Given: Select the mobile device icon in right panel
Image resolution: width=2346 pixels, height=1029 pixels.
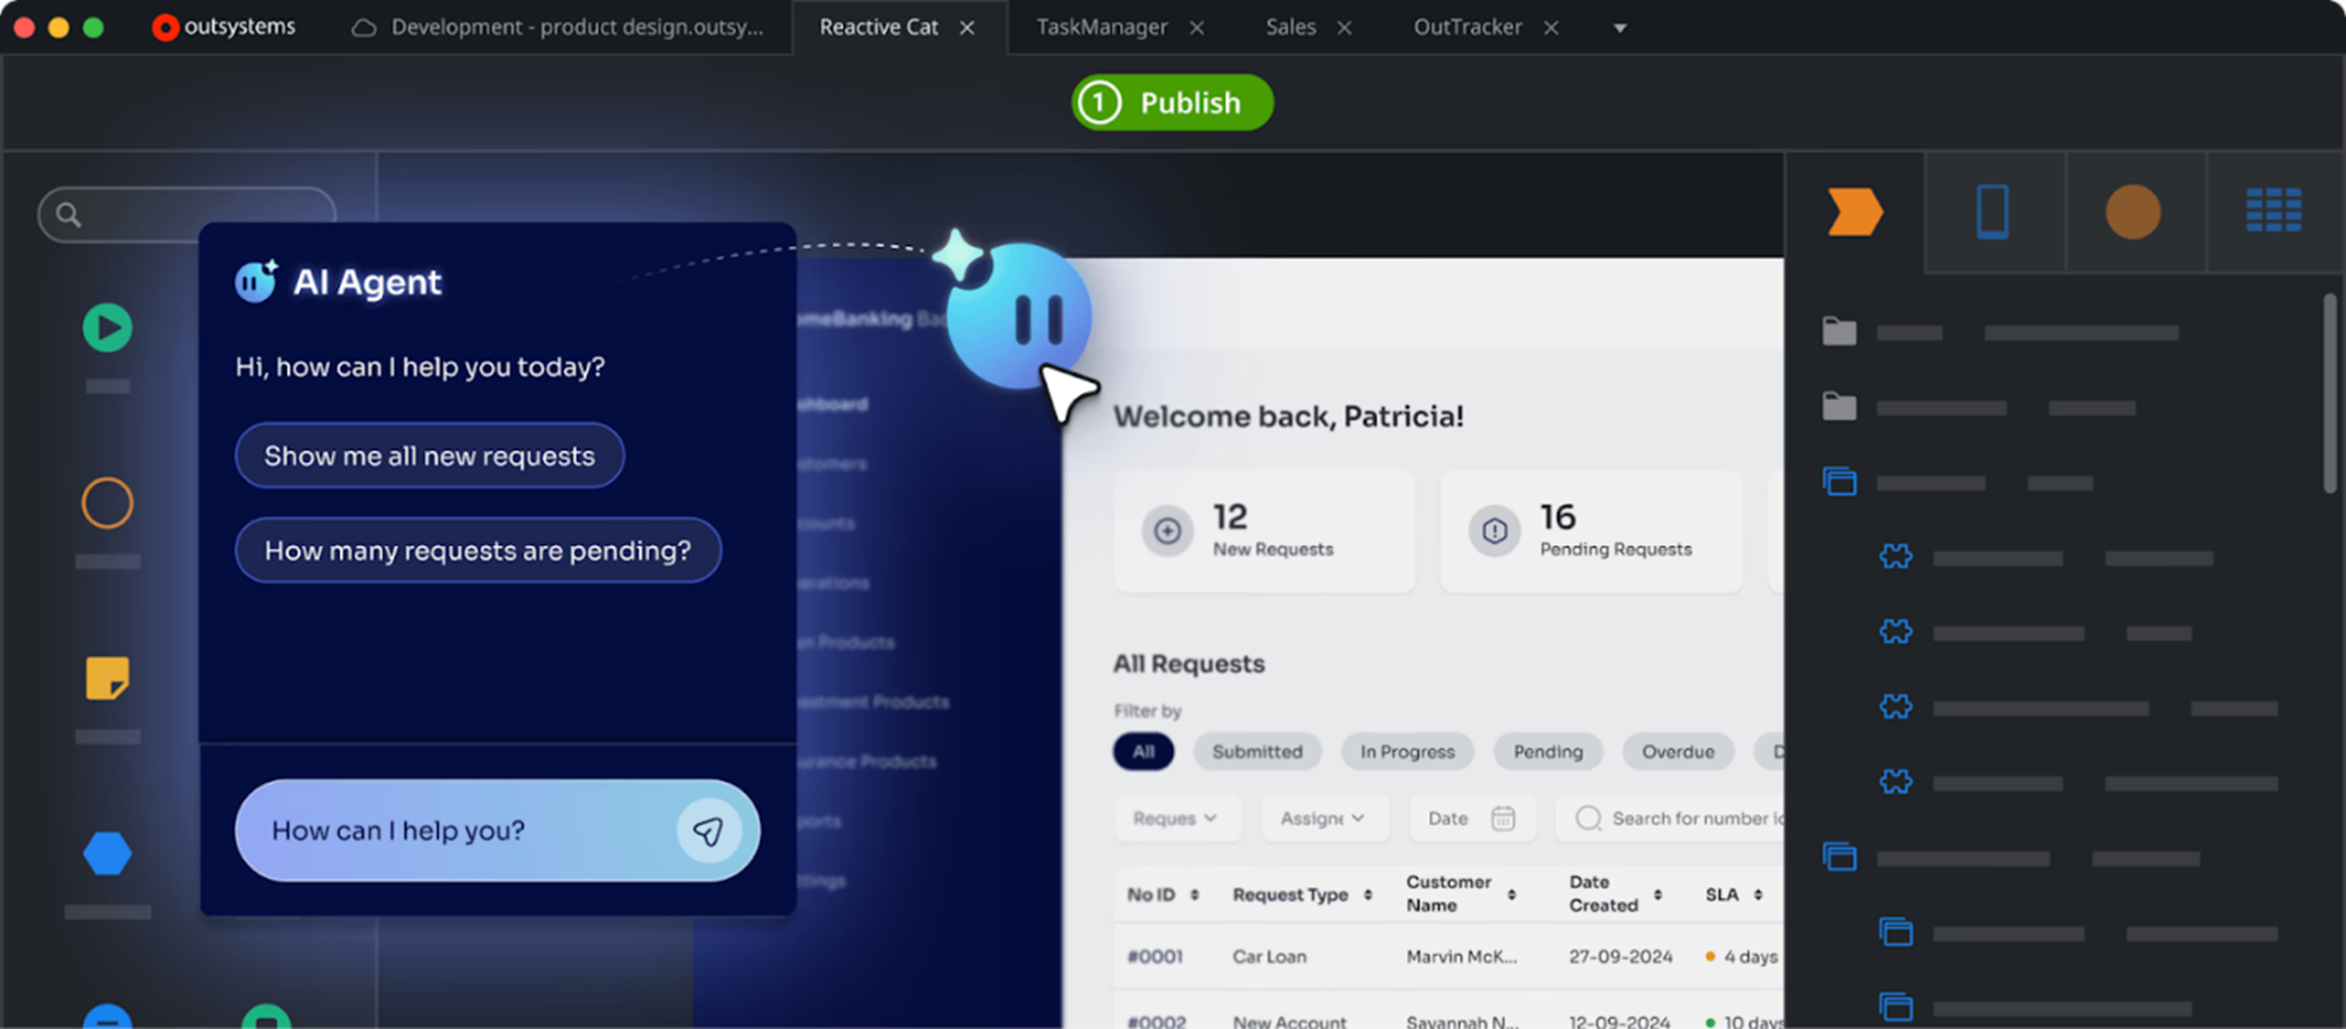Looking at the screenshot, I should click(1994, 212).
